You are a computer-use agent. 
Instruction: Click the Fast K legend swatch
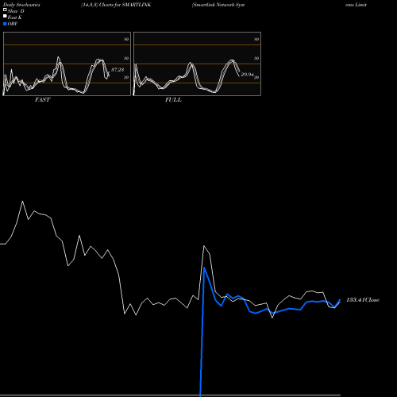tap(5, 16)
